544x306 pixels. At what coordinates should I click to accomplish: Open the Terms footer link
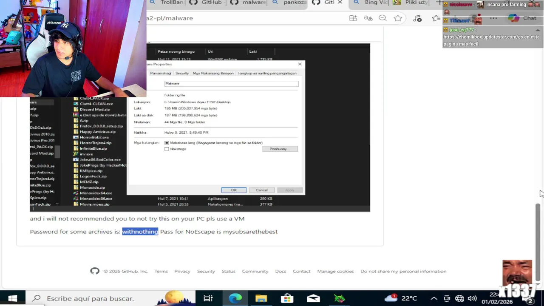pyautogui.click(x=161, y=271)
